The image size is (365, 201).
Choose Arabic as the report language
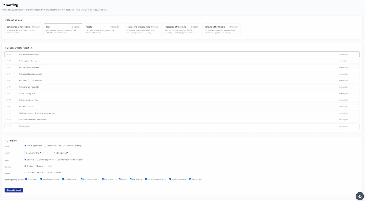(47, 166)
